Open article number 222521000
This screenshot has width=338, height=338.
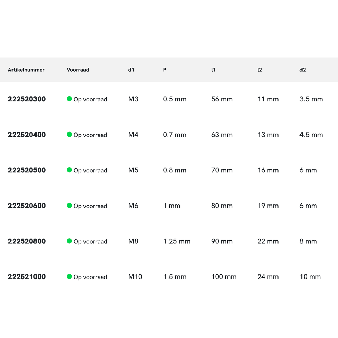(27, 276)
